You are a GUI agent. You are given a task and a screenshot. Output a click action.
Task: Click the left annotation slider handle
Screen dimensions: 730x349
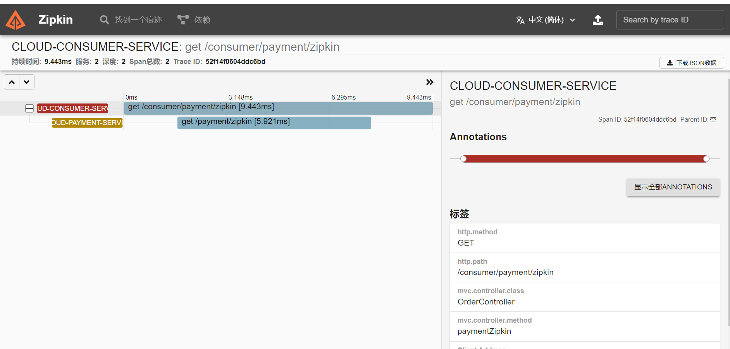click(463, 159)
